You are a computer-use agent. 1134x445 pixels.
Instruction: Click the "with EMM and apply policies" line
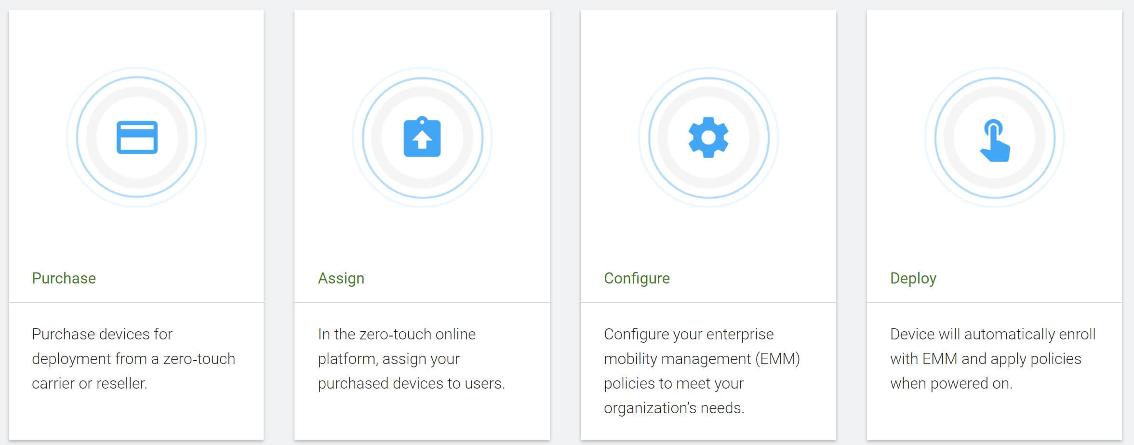point(986,359)
